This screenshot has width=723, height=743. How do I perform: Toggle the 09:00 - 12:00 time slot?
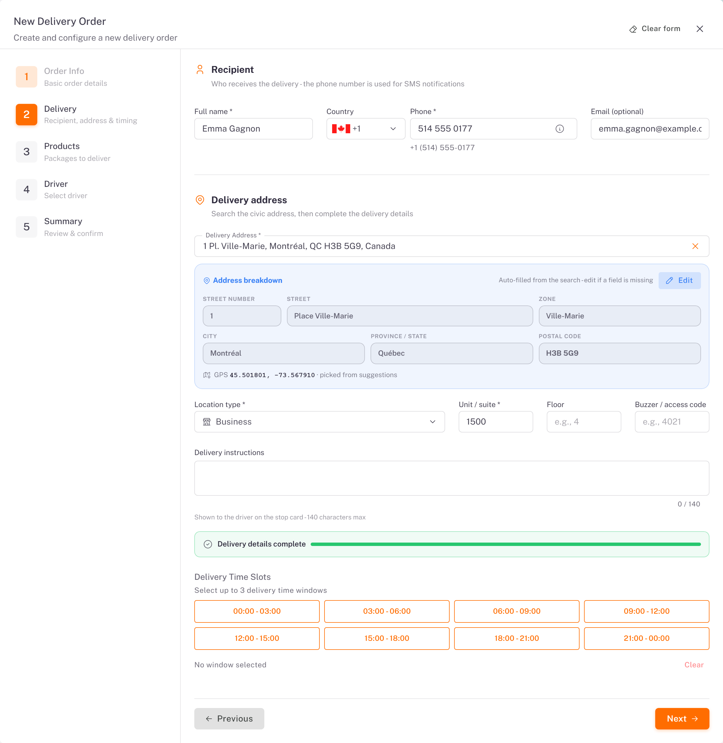pyautogui.click(x=646, y=611)
